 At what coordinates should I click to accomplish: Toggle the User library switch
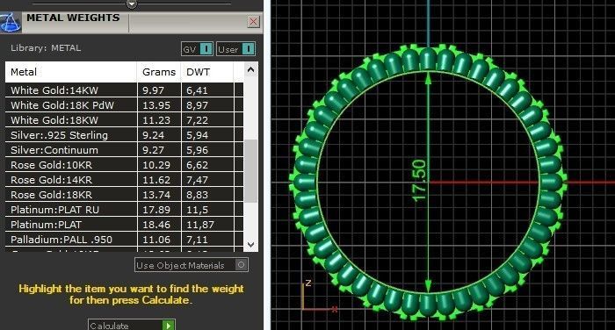click(235, 49)
